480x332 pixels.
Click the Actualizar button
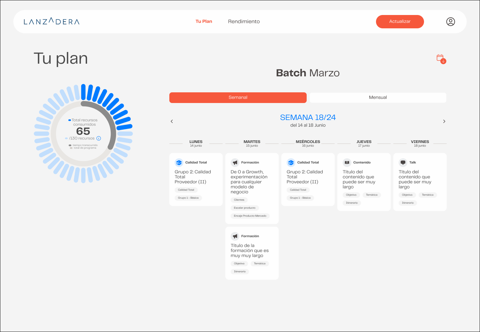click(x=400, y=22)
